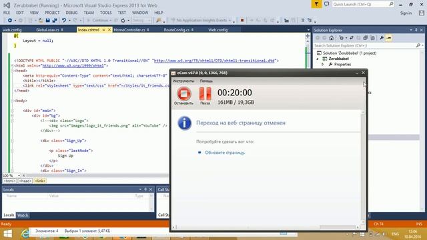Image resolution: width=427 pixels, height=240 pixels.
Task: Toggle Preview Selected Items in Solution Explorer
Action: (388, 38)
